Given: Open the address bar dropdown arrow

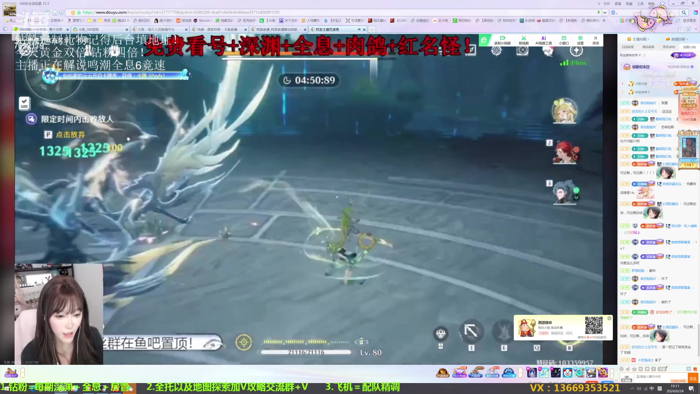Looking at the screenshot, I should [605, 12].
